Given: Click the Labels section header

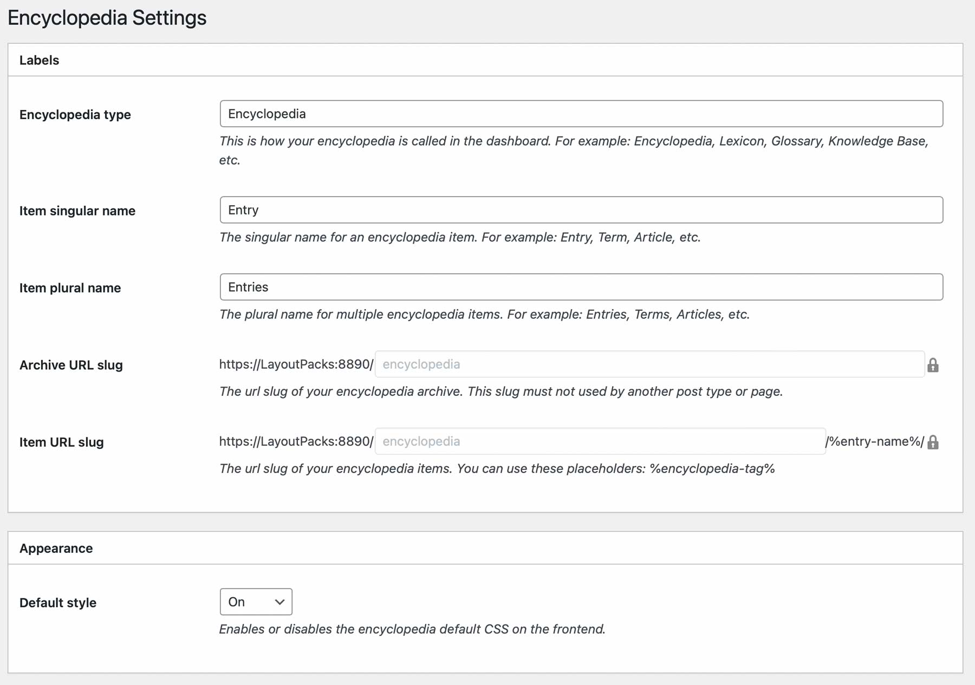Looking at the screenshot, I should (x=39, y=60).
